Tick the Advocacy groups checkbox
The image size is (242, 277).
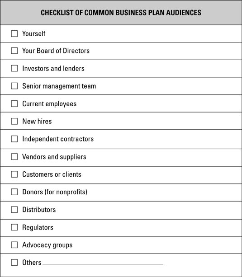click(x=14, y=245)
